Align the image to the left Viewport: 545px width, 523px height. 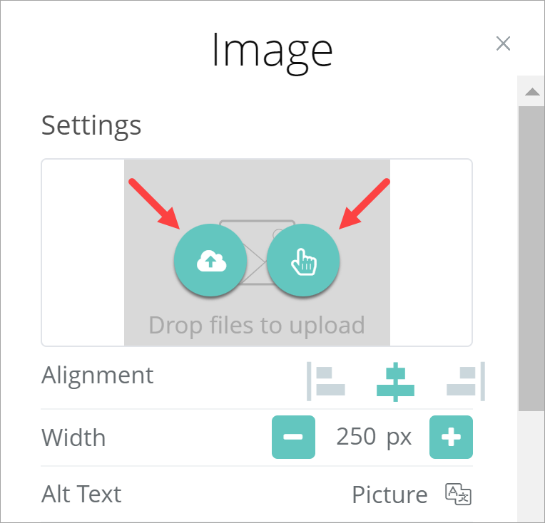tap(327, 380)
